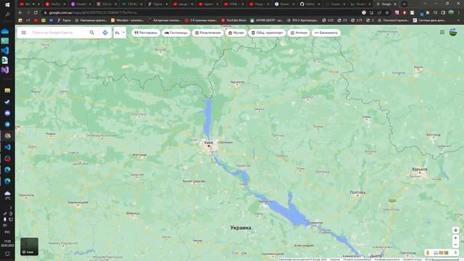Show your location with the target icon
464x261 pixels.
[455, 230]
